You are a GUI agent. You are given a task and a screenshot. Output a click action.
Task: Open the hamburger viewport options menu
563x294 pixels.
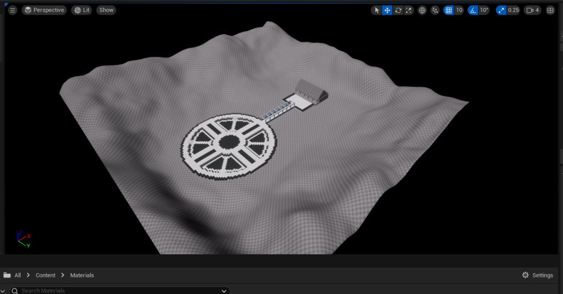[12, 10]
